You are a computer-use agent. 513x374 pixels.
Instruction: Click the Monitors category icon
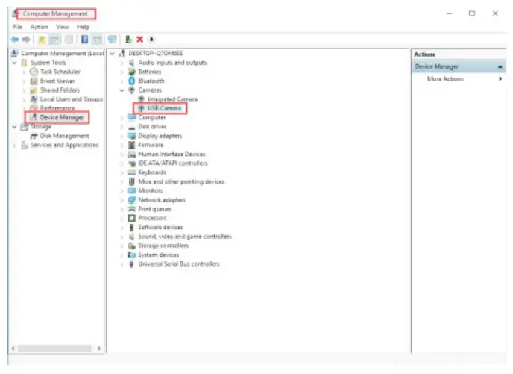point(131,190)
